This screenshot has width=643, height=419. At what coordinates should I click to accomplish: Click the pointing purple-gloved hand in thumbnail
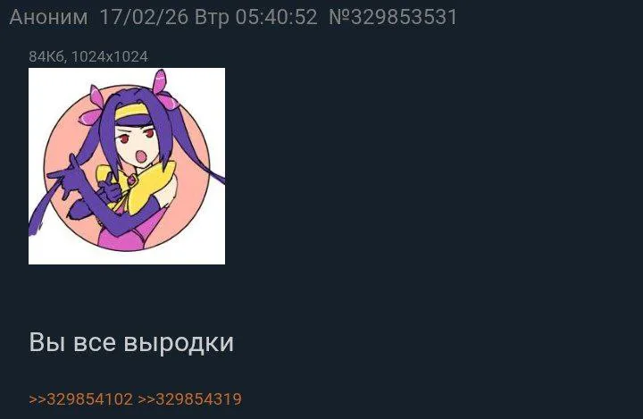point(65,176)
